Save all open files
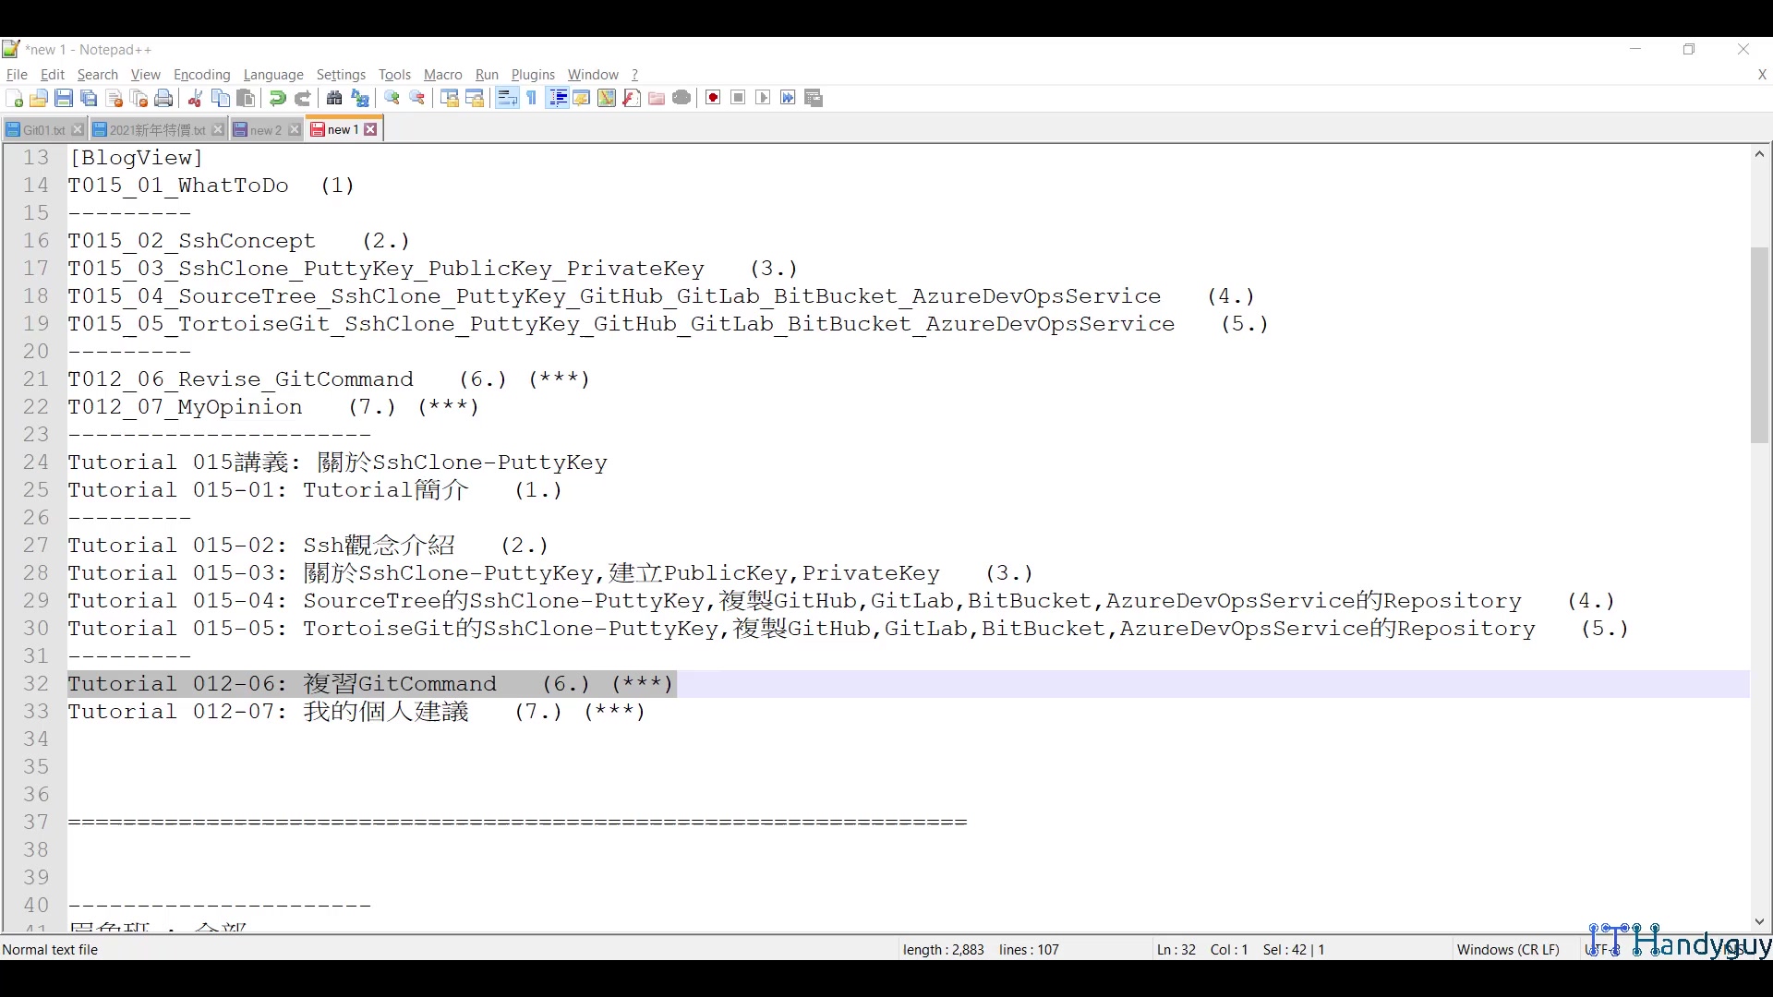 89,98
